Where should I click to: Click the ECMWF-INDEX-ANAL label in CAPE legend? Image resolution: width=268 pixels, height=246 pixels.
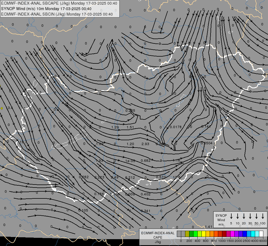pyautogui.click(x=158, y=233)
